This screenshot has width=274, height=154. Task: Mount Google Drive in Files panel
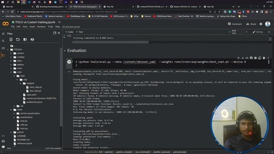25,39
